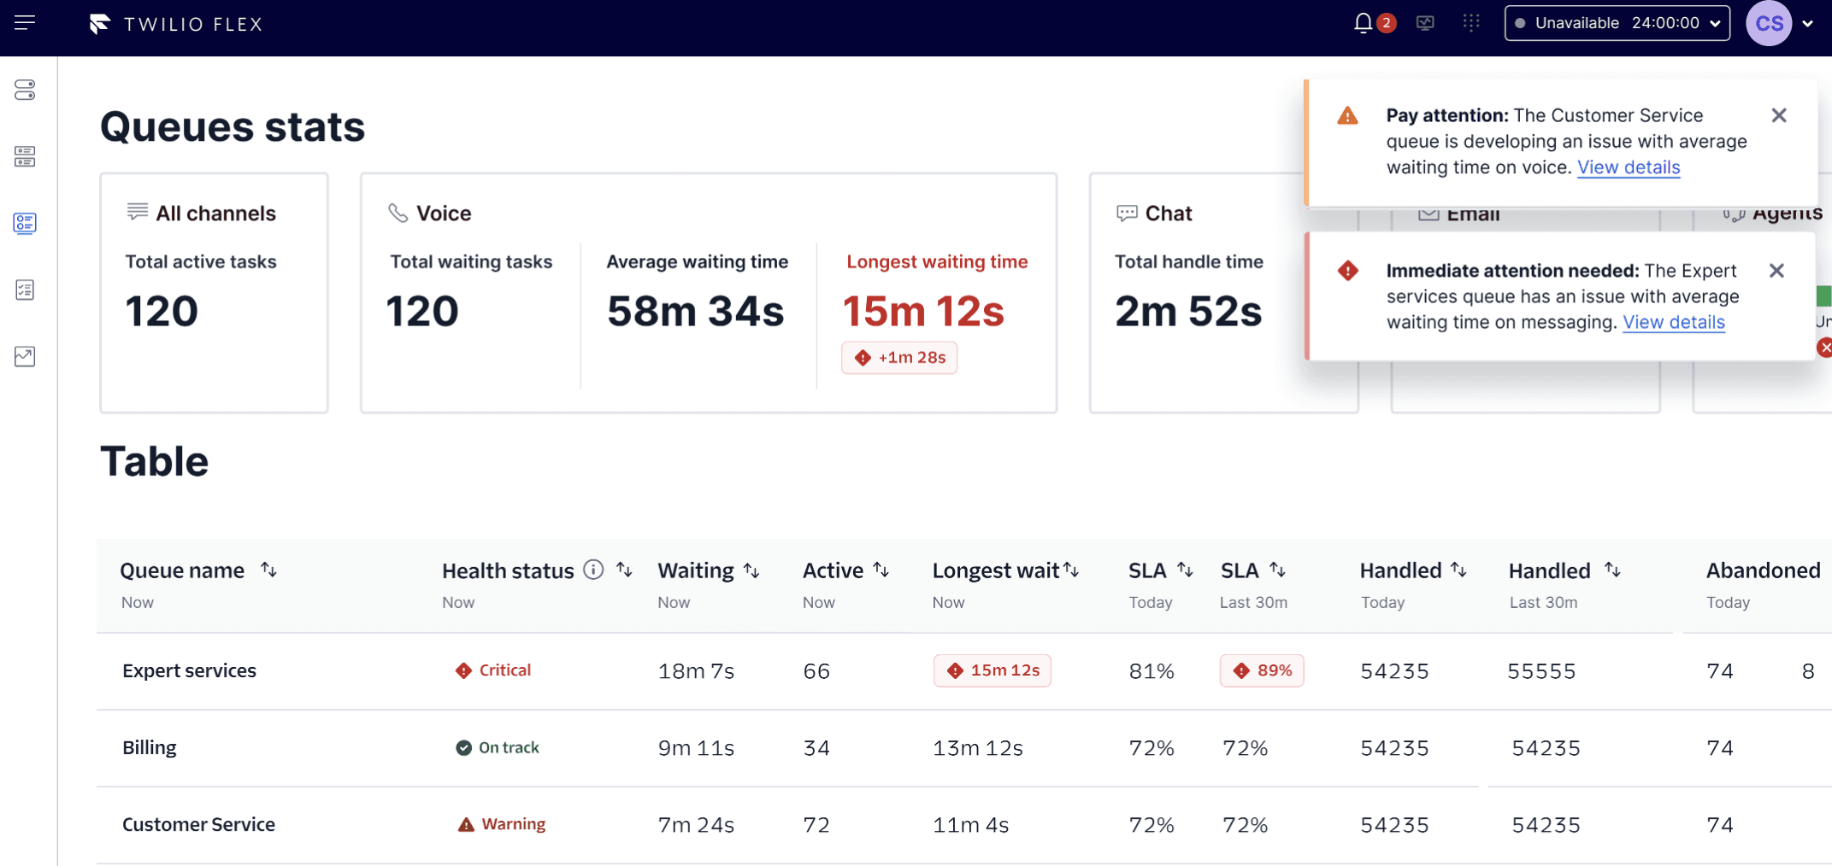Open the dialpad icon in the top bar
This screenshot has height=866, width=1832.
click(1471, 22)
